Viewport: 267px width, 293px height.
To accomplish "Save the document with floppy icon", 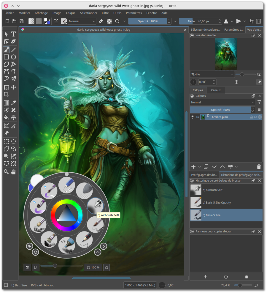I will (x=22, y=21).
